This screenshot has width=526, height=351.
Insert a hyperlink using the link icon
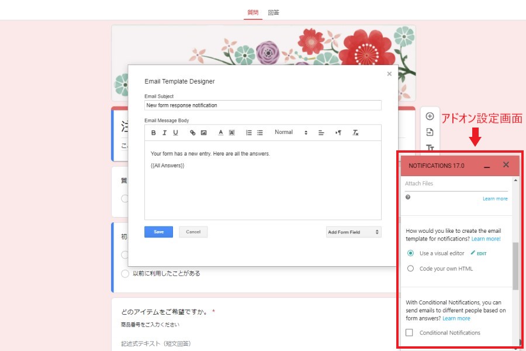click(x=193, y=133)
